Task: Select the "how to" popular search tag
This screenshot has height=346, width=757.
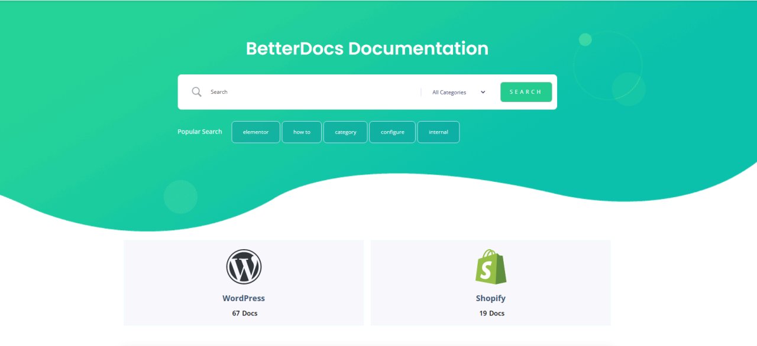Action: point(302,132)
